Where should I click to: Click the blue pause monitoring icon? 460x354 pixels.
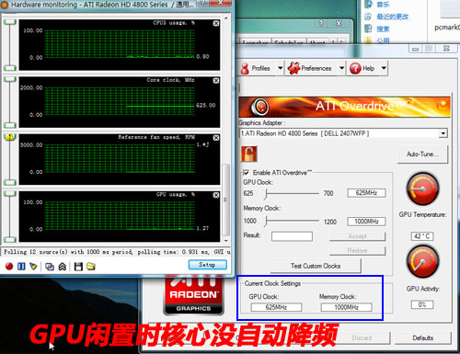pyautogui.click(x=21, y=267)
